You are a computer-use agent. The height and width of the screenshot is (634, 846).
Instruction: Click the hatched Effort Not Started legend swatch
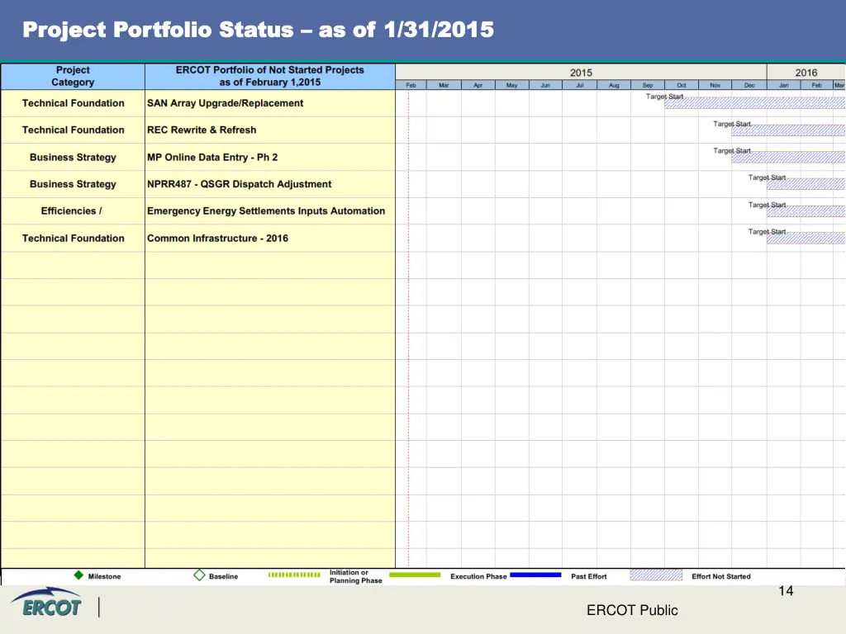click(x=655, y=575)
